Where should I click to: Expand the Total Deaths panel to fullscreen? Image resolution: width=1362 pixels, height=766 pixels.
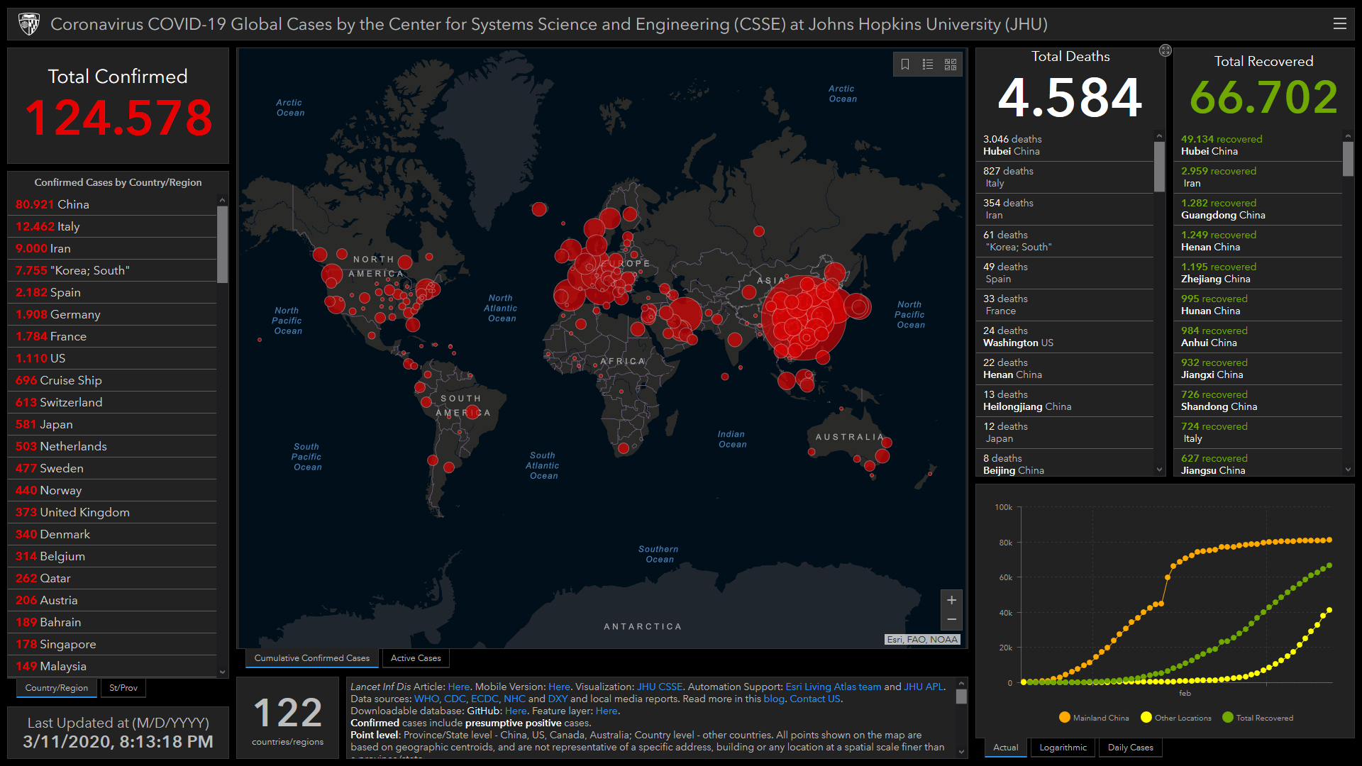pyautogui.click(x=1165, y=50)
